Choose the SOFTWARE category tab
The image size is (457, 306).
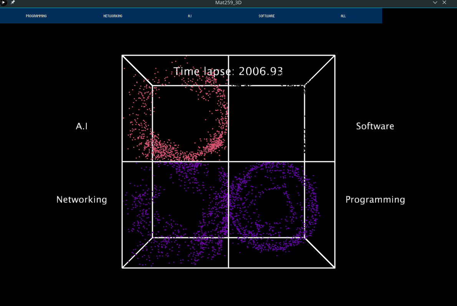(x=267, y=16)
